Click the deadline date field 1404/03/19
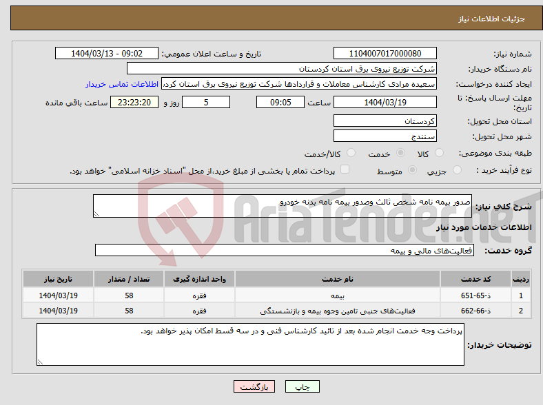 tap(385, 102)
